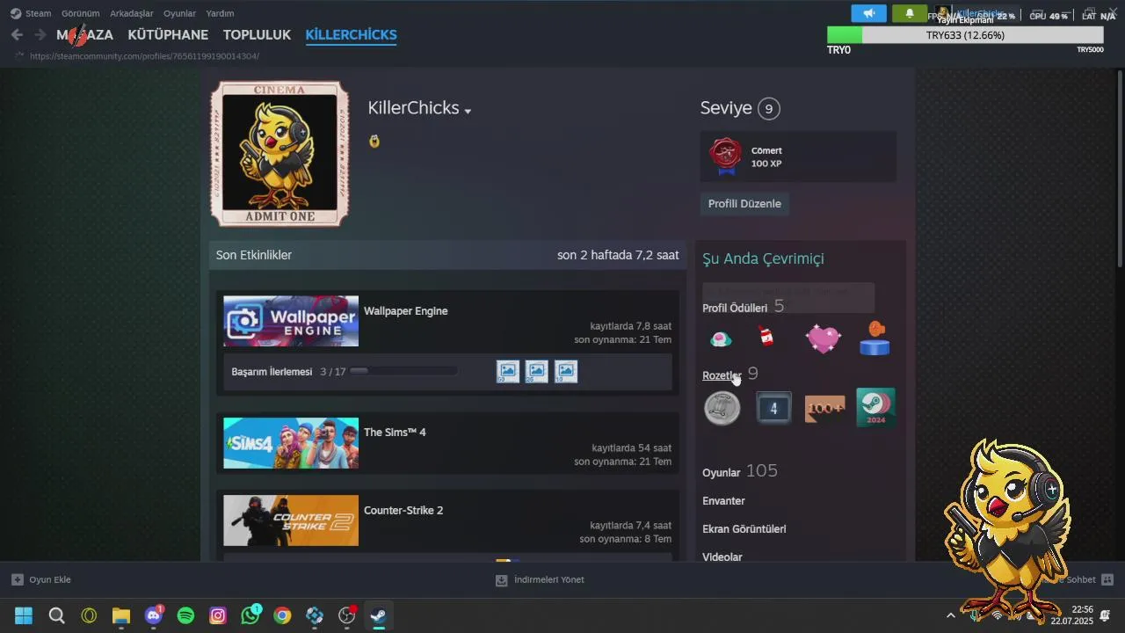1125x633 pixels.
Task: Open the Windows Start button
Action: pyautogui.click(x=24, y=615)
